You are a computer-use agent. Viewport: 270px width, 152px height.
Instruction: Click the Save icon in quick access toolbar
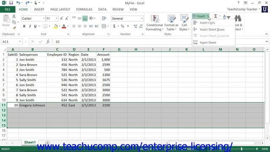11,3
